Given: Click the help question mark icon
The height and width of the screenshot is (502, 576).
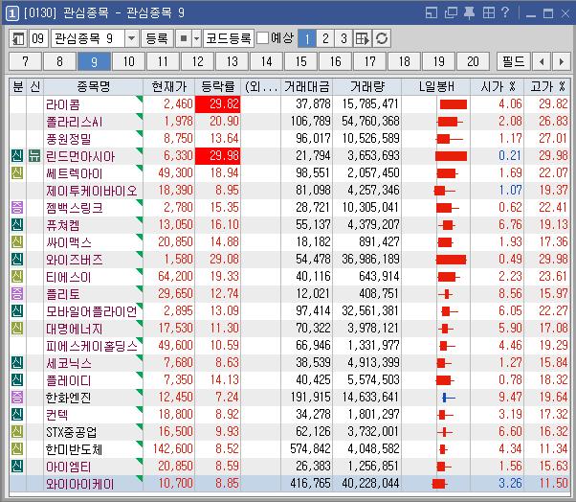Looking at the screenshot, I should [505, 12].
